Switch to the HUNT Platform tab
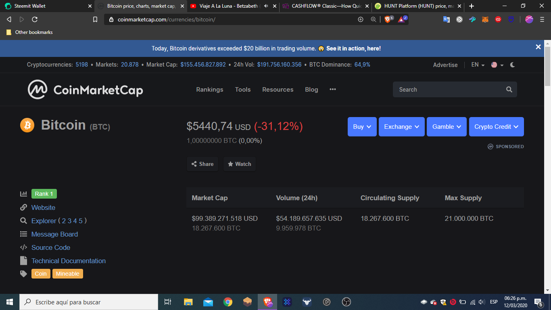The width and height of the screenshot is (551, 310). [417, 6]
